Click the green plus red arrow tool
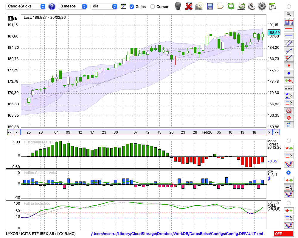298x238 pixels. tap(289, 81)
